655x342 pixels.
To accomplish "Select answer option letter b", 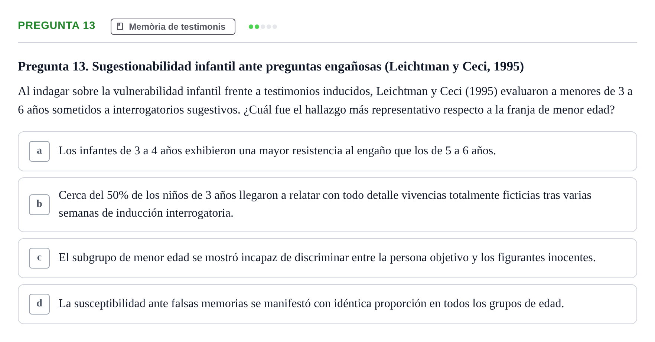I will click(39, 205).
